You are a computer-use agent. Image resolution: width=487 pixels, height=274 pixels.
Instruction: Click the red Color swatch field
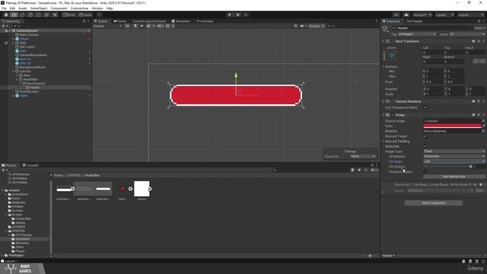point(452,126)
